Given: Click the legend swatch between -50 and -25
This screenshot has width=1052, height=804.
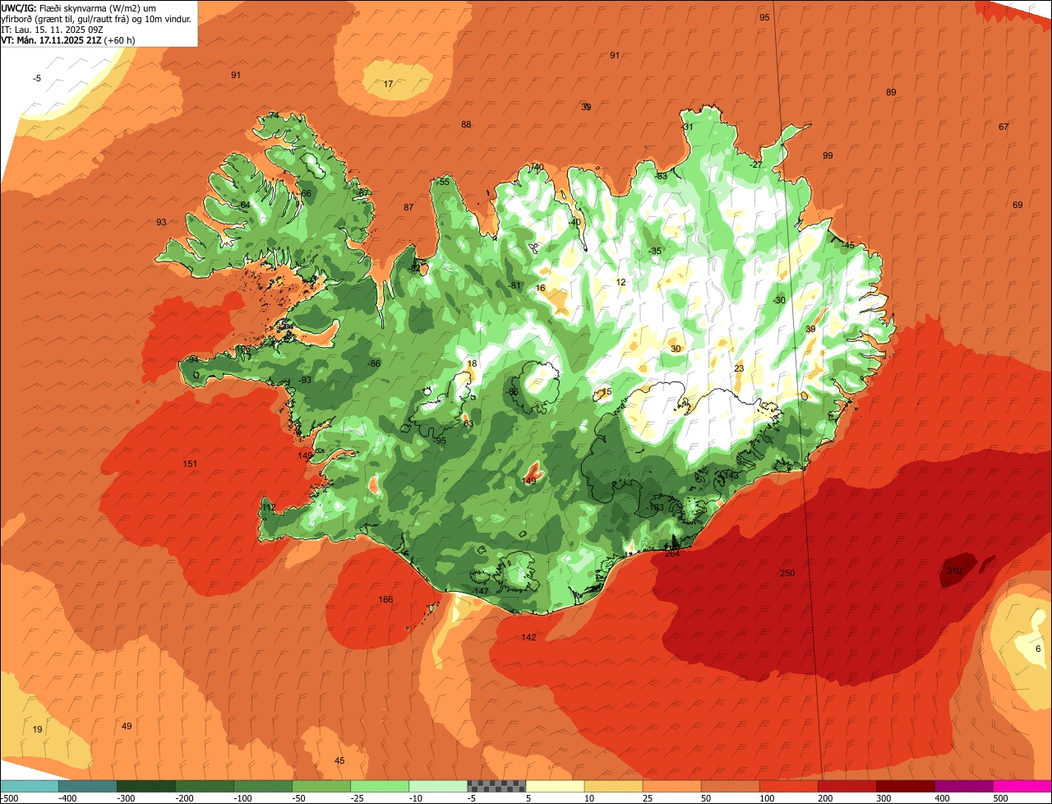Looking at the screenshot, I should [x=321, y=786].
